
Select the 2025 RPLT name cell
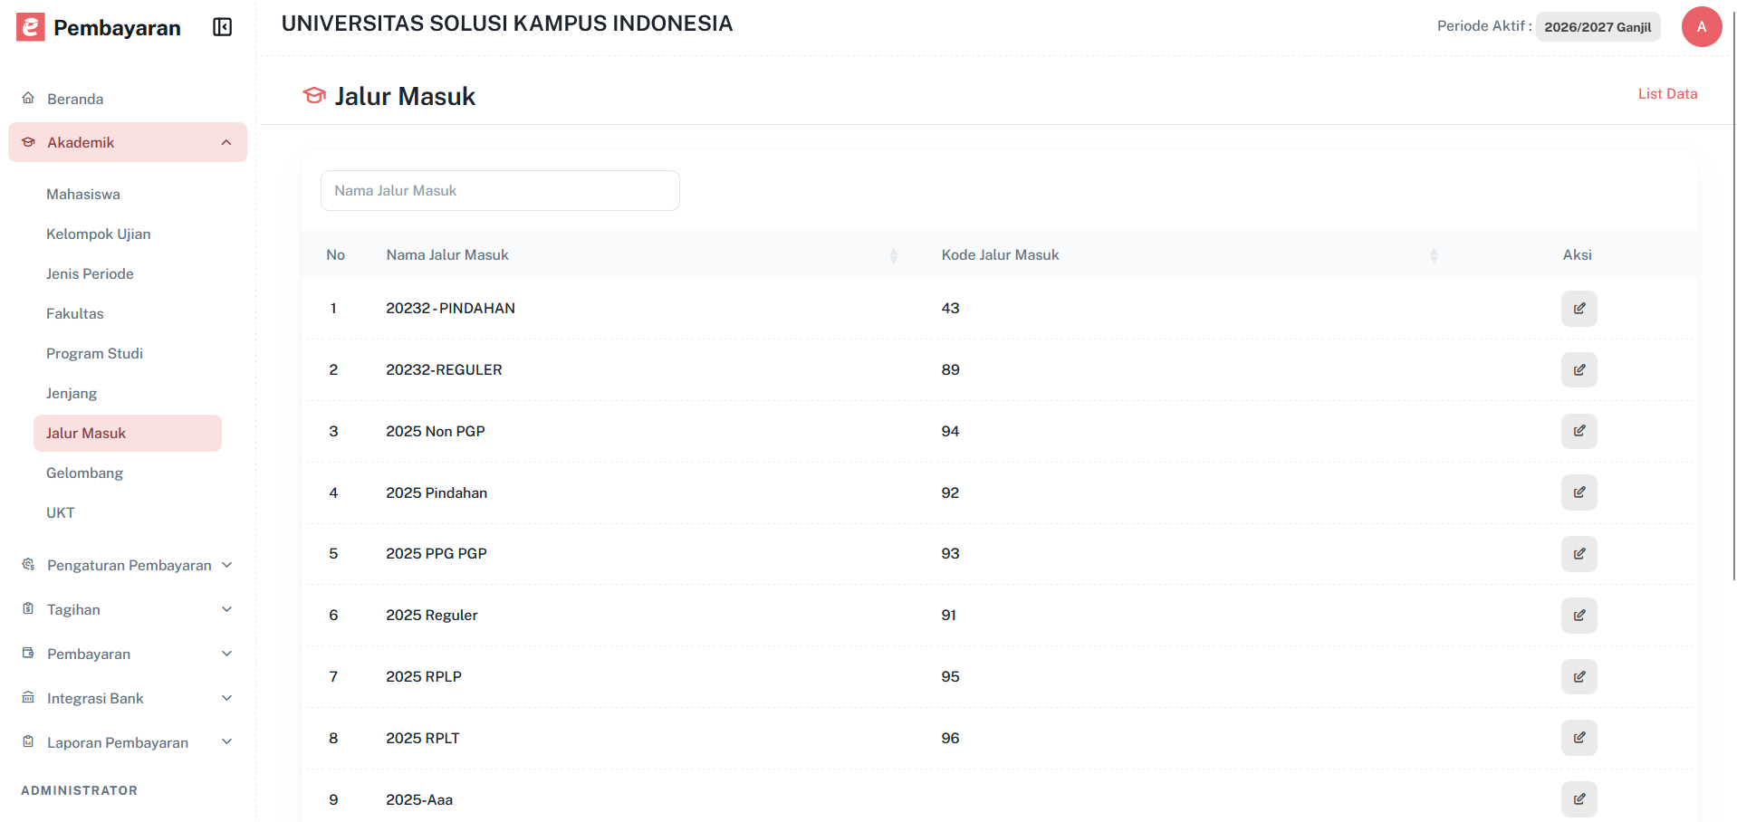(423, 739)
